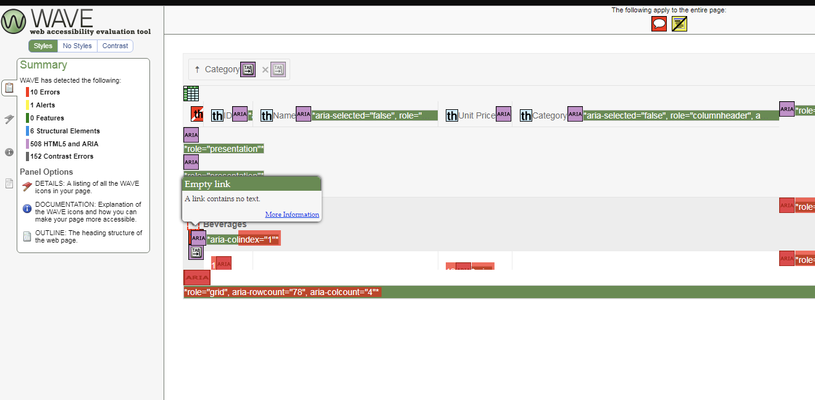
Task: Click the th icon beside Unit Price
Action: click(x=451, y=115)
